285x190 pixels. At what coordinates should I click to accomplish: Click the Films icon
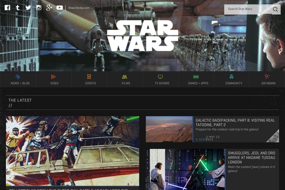pyautogui.click(x=124, y=77)
